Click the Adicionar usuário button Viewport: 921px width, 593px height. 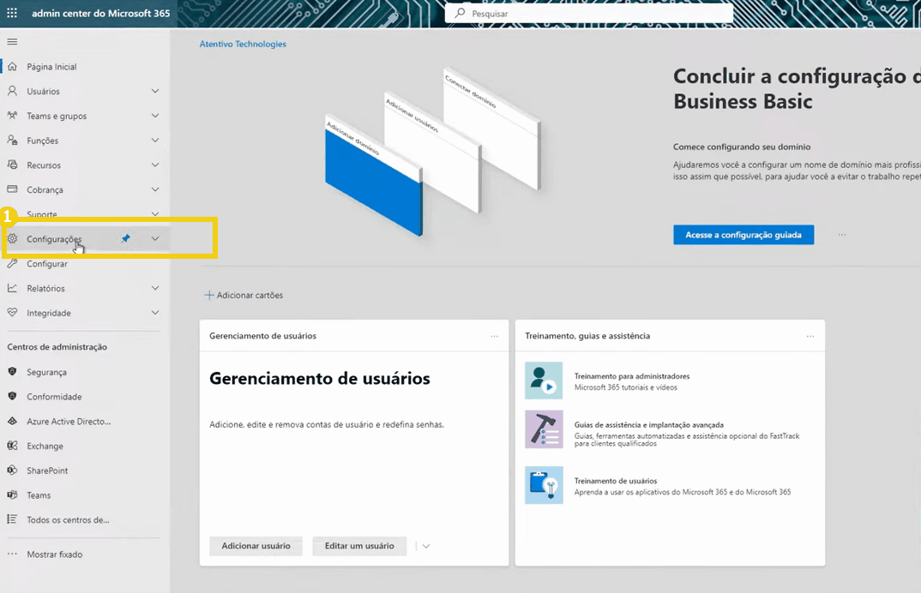(256, 546)
